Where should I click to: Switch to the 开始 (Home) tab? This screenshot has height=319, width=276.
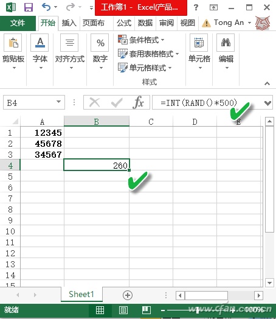pyautogui.click(x=48, y=23)
